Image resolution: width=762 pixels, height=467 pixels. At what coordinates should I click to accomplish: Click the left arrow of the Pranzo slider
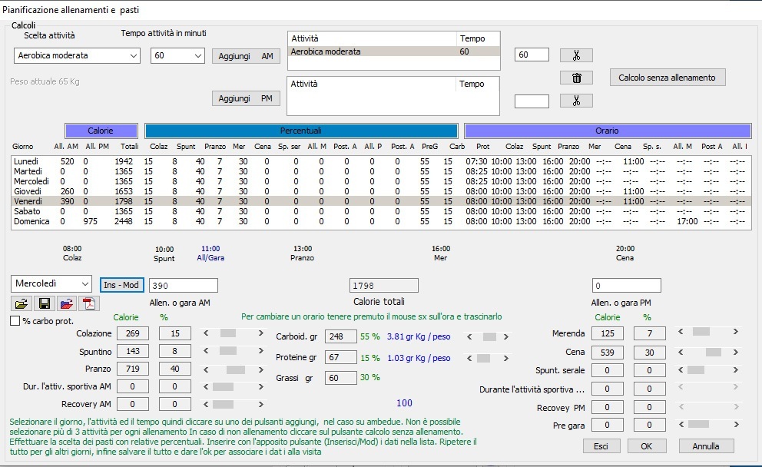(x=206, y=369)
